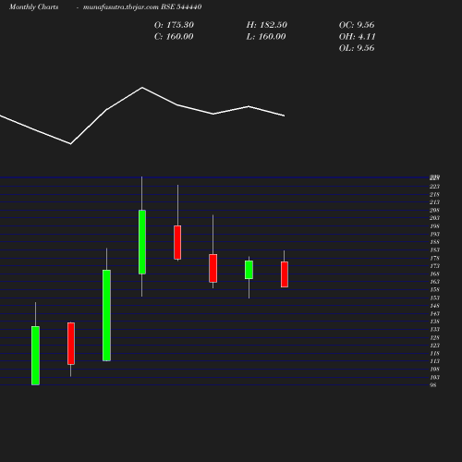Click the white line's final endpoint
The height and width of the screenshot is (462, 462).
[285, 115]
